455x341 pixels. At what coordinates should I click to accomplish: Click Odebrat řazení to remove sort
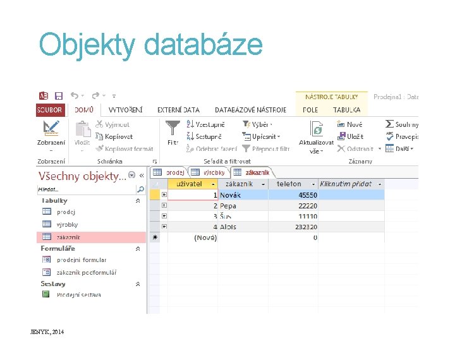click(x=212, y=149)
